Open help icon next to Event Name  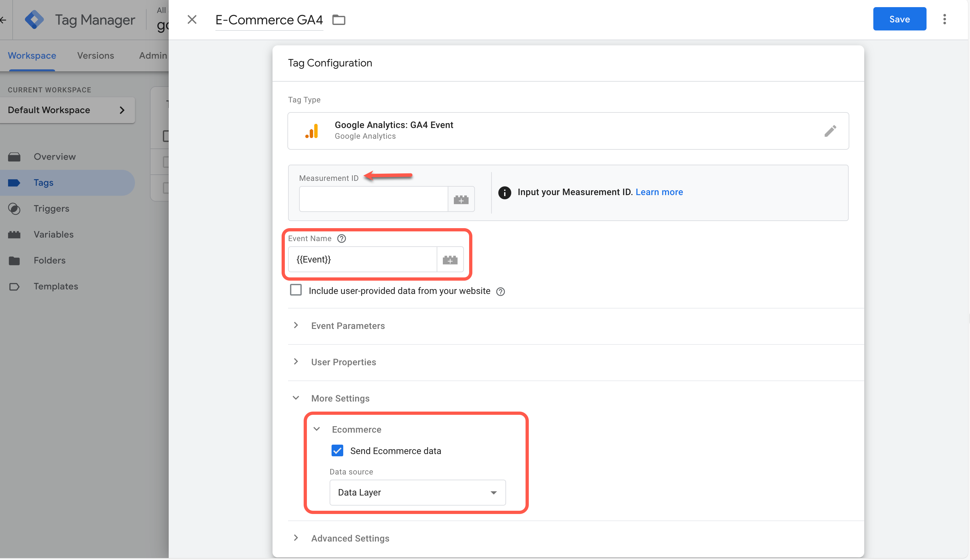click(341, 239)
